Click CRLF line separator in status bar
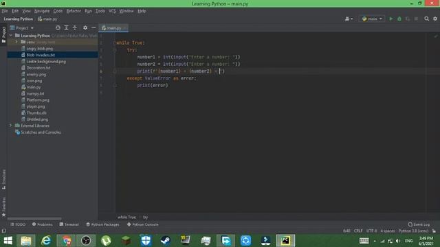 [x=358, y=231]
